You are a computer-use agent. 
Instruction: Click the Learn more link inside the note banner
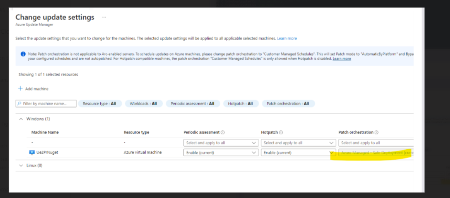(342, 59)
